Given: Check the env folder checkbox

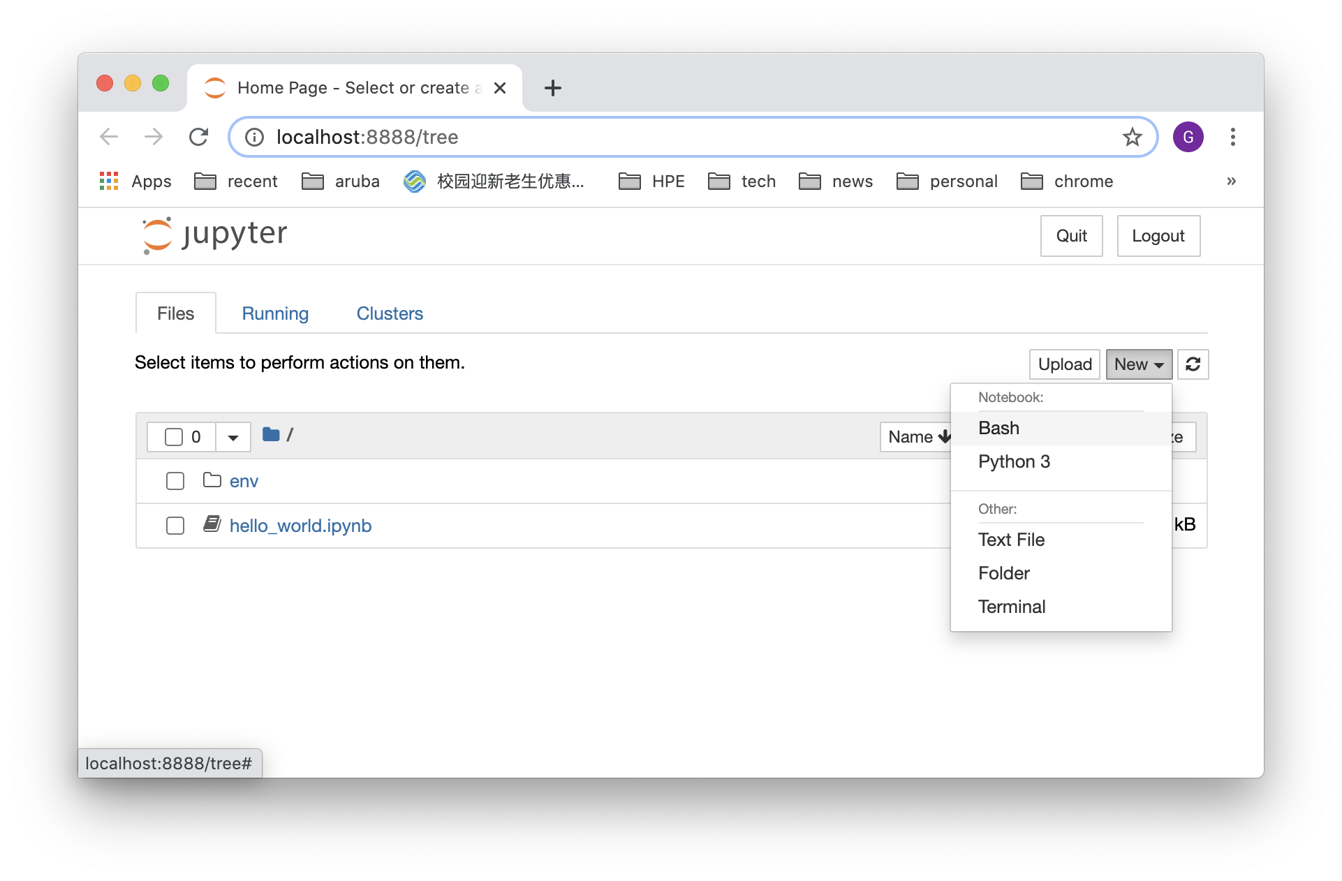Looking at the screenshot, I should [175, 481].
